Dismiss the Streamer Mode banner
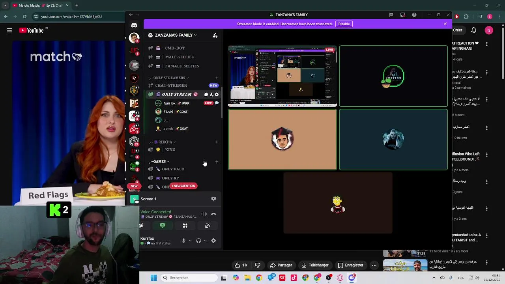The height and width of the screenshot is (284, 505). coord(445,24)
